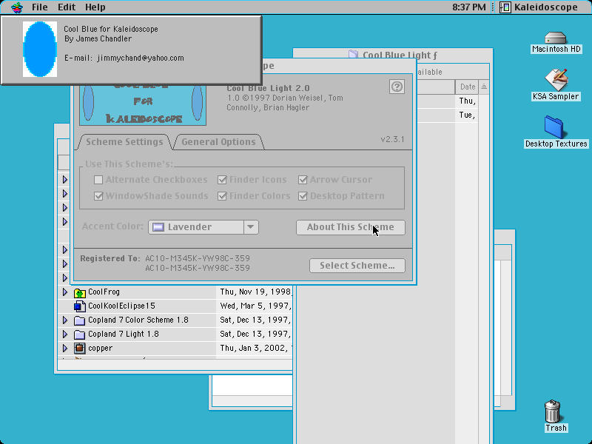Click the date "Wed, Mar 5, 1997"
Screen dimensions: 592x444
[255, 306]
